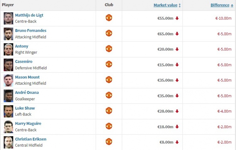Viewport: 236px width, 150px height.
Task: Open Matthijs de Ligt player profile link
Action: [x=29, y=15]
